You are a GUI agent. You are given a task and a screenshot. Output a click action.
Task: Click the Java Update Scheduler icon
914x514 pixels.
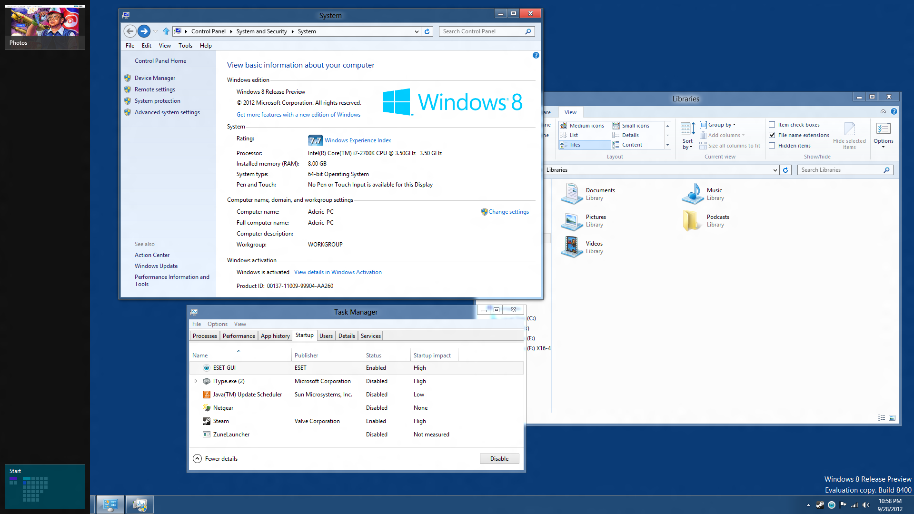(x=207, y=395)
